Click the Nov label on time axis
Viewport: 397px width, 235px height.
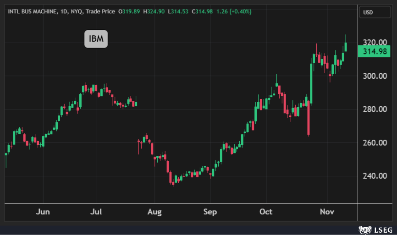[327, 212]
